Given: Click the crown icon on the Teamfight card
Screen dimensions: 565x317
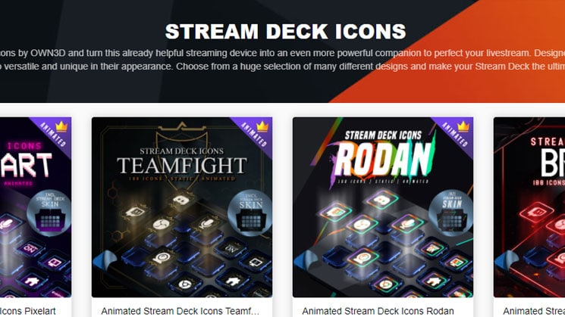Looking at the screenshot, I should coord(262,126).
